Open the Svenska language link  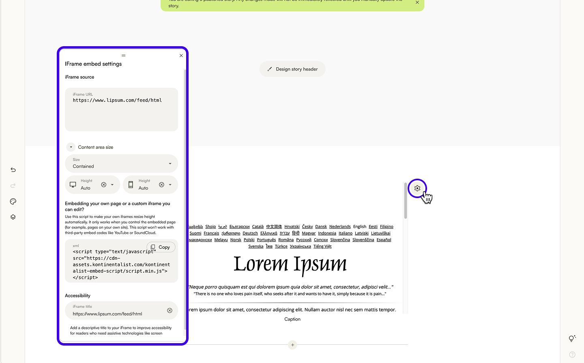pyautogui.click(x=256, y=246)
